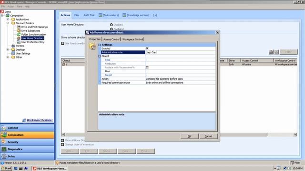
Task: Click the User Settings icon in tree
Action: (13, 53)
